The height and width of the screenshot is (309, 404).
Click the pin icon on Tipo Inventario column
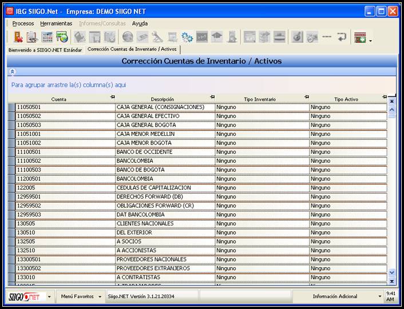click(x=306, y=97)
